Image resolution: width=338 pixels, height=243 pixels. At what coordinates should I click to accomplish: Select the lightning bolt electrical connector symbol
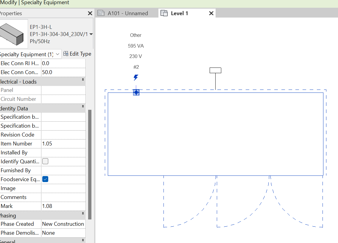(x=136, y=77)
